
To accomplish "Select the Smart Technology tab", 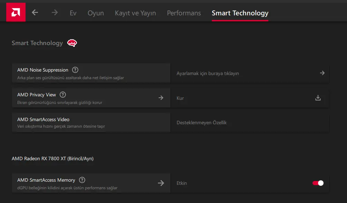I will click(x=240, y=13).
